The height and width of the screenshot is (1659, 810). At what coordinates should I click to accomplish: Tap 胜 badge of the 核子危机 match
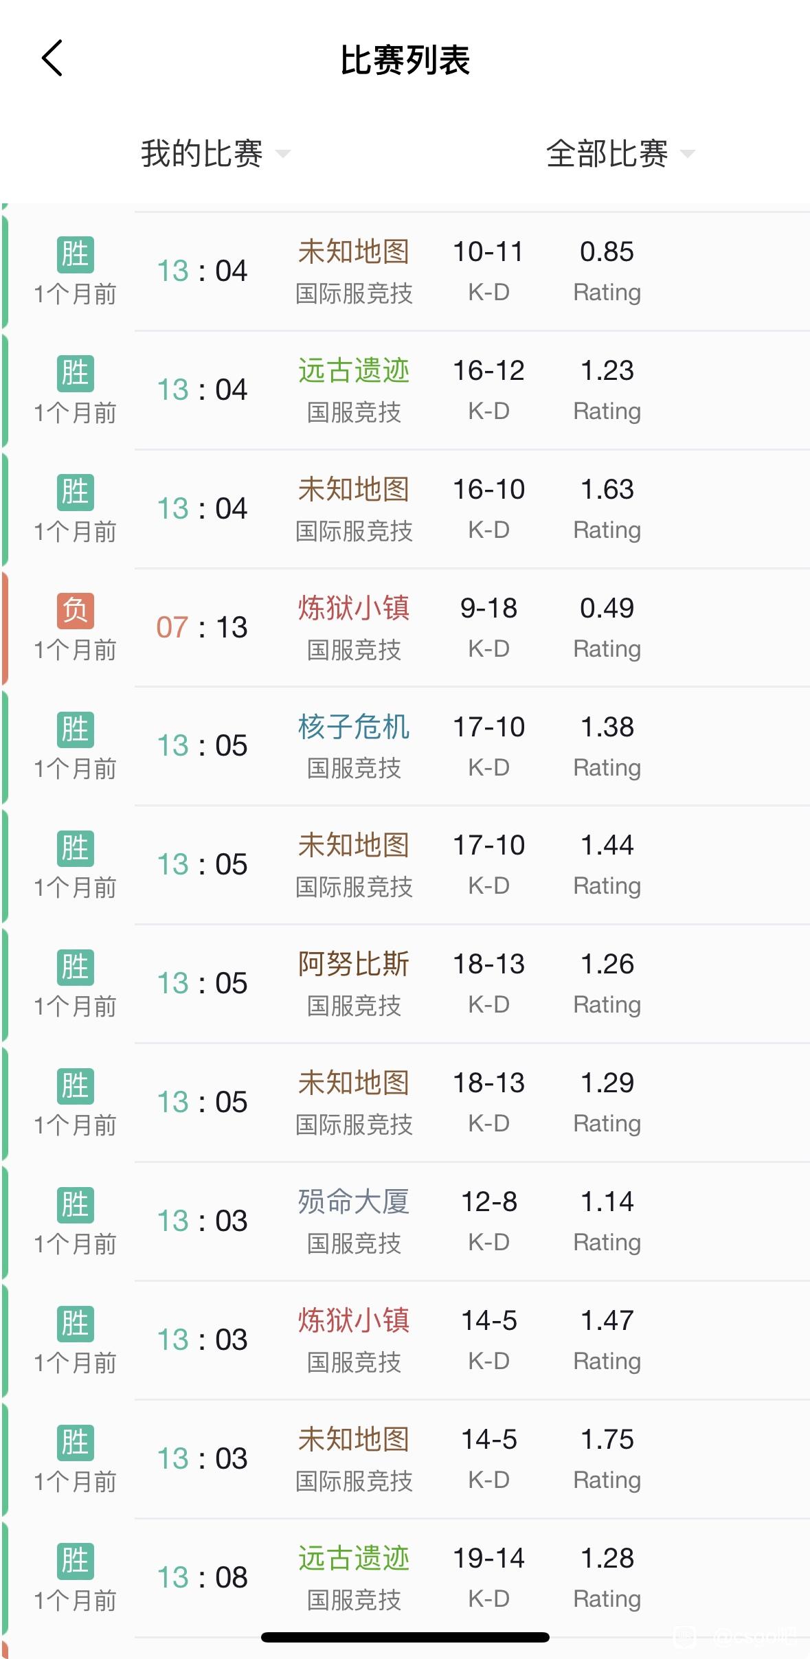76,729
